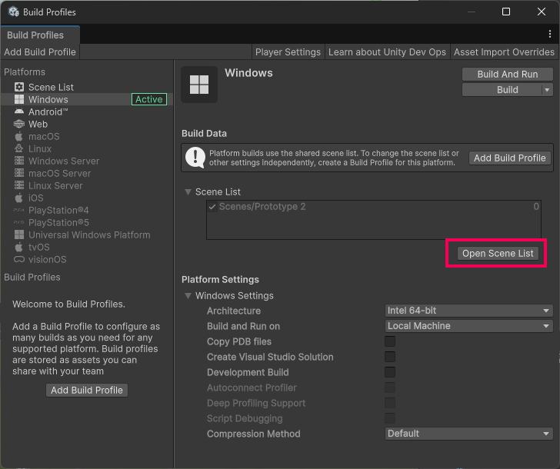This screenshot has width=560, height=469.
Task: Select the Android platform icon
Action: [19, 112]
